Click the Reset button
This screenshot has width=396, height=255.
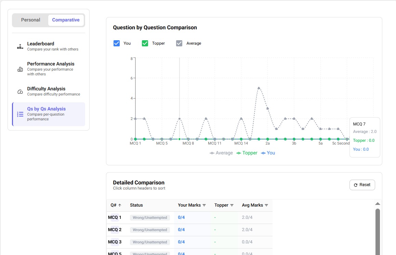362,185
